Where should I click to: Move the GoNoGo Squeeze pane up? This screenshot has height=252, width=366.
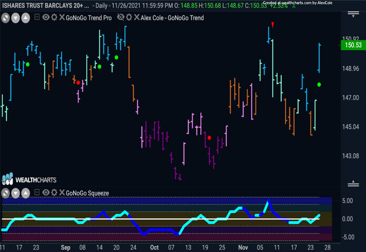click(26, 193)
